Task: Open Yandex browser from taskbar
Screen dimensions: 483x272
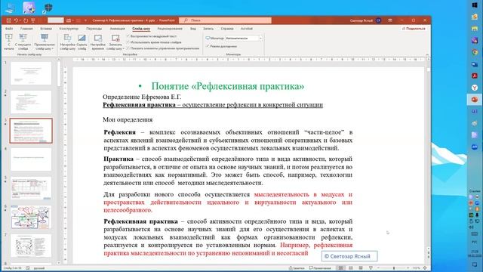Action: tap(475, 88)
